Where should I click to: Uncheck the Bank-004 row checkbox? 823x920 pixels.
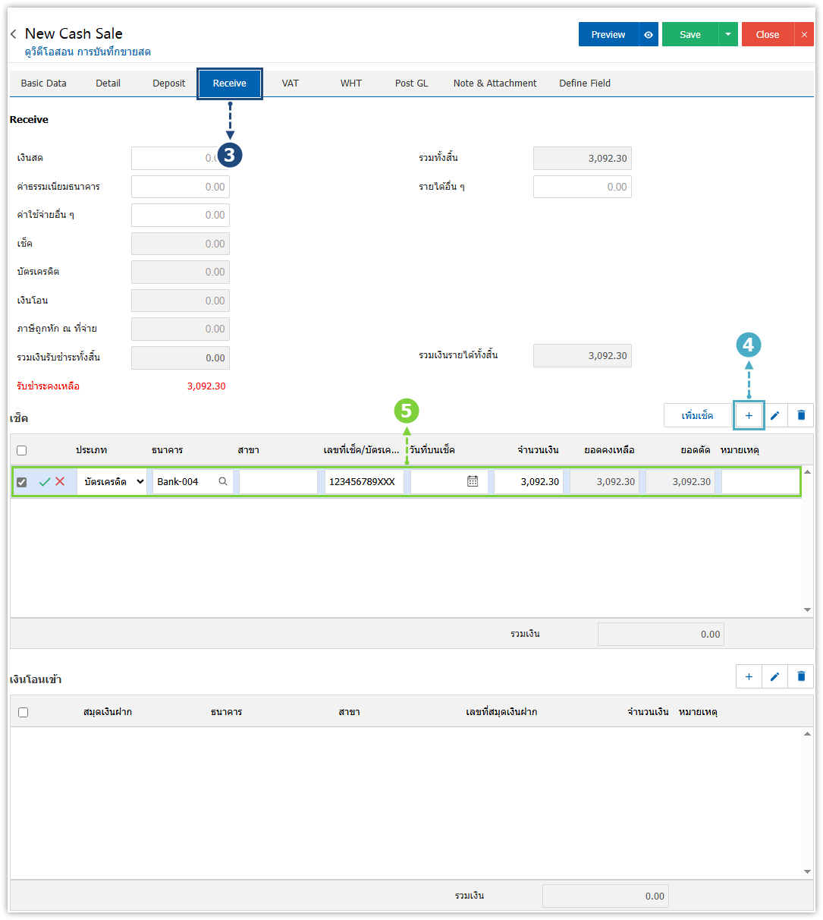pos(22,482)
